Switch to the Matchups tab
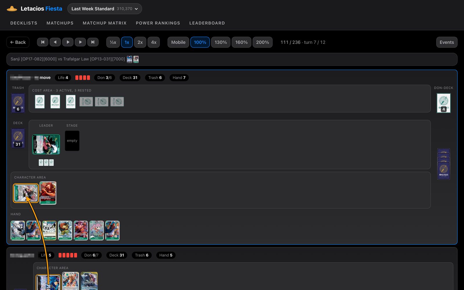Image resolution: width=464 pixels, height=290 pixels. (x=60, y=23)
